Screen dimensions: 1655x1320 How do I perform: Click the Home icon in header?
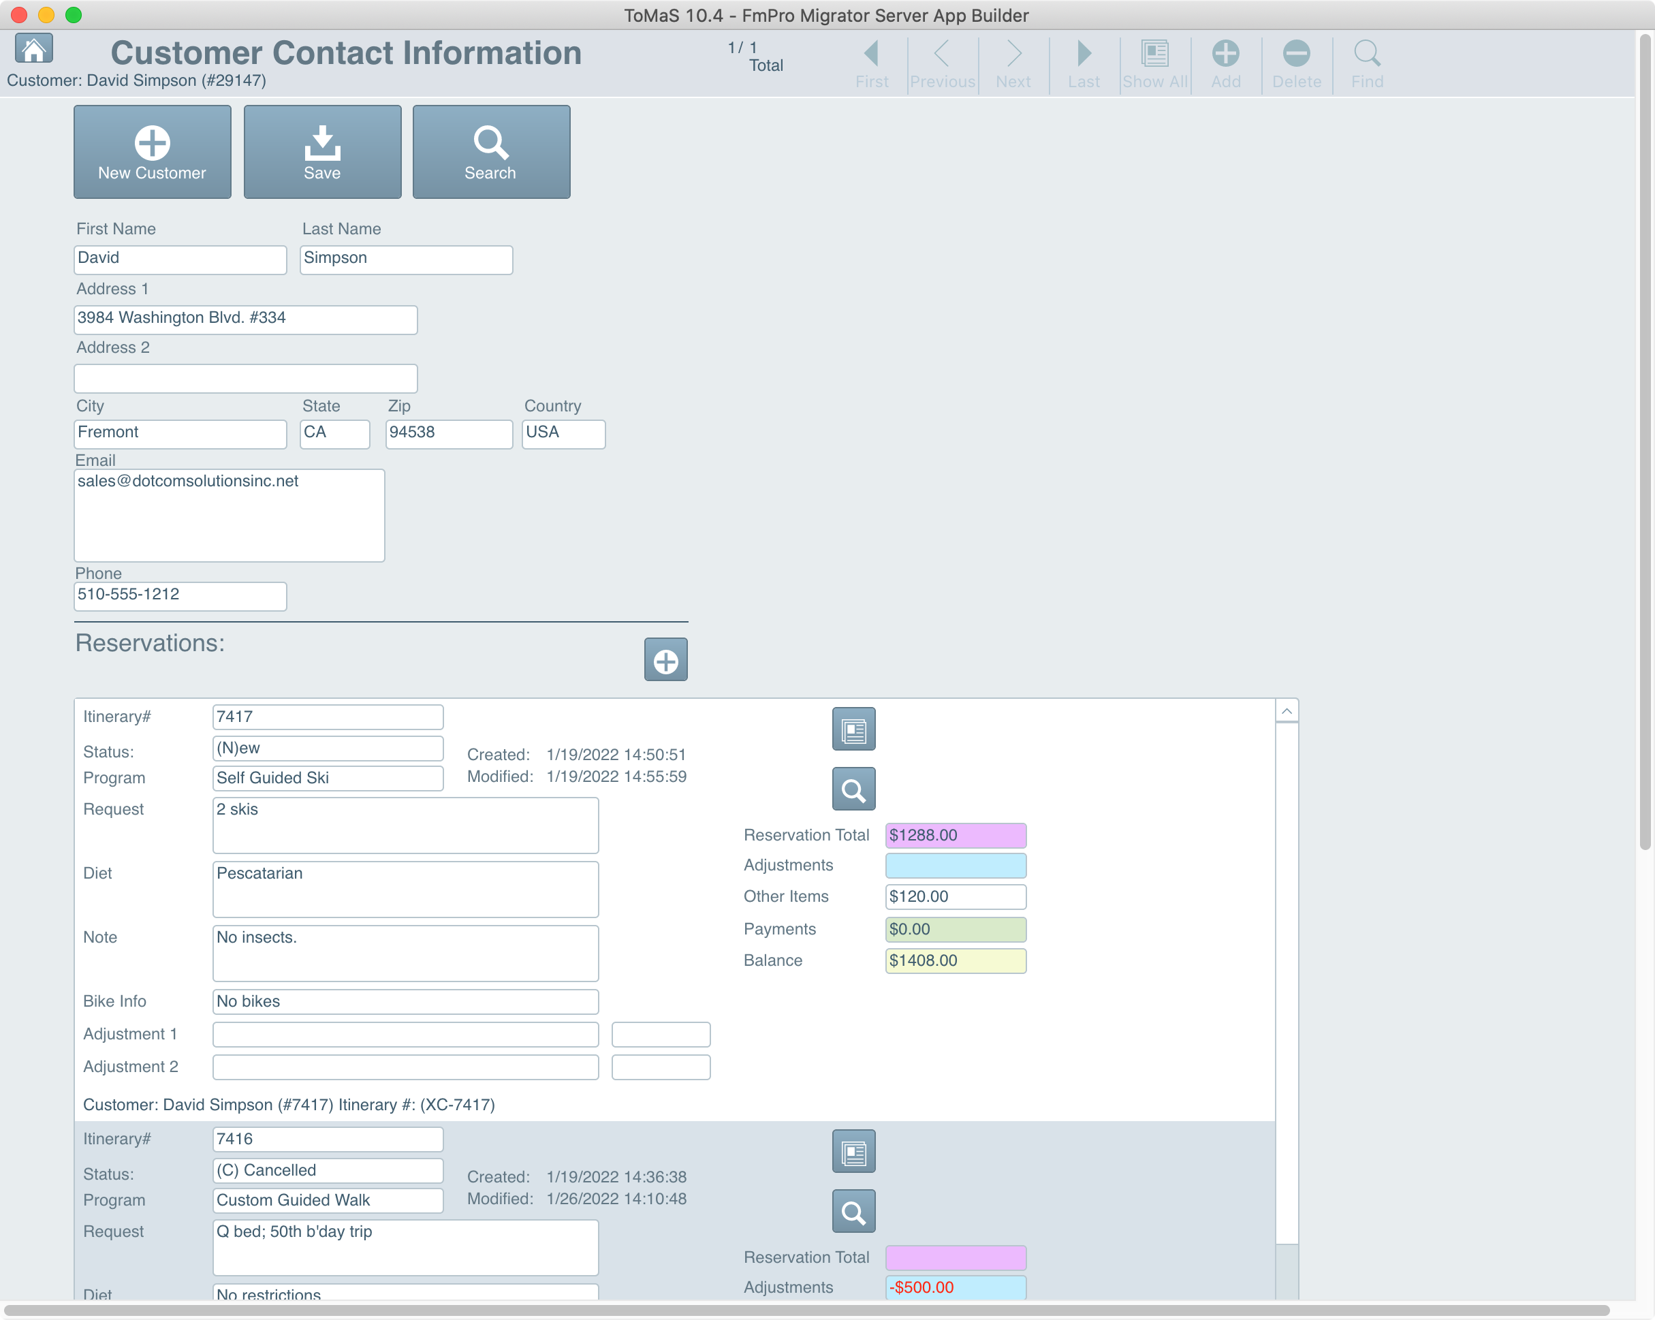(34, 50)
